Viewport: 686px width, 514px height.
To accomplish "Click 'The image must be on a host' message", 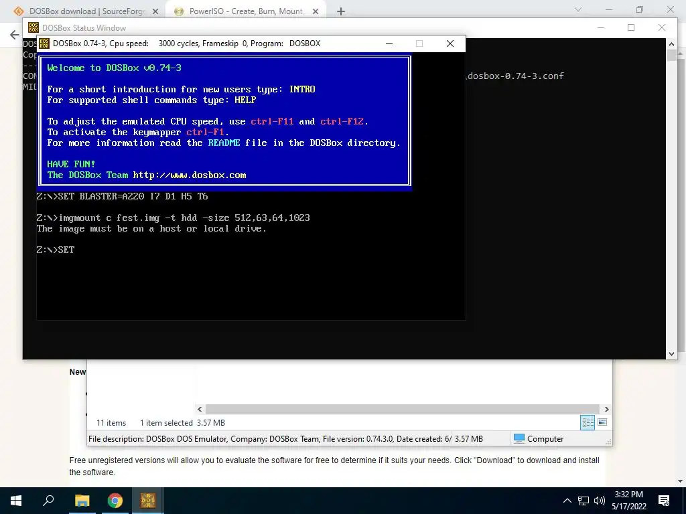I will pyautogui.click(x=151, y=229).
